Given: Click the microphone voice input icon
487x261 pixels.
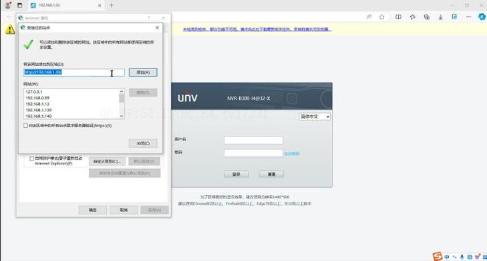Looking at the screenshot, I should (x=462, y=257).
